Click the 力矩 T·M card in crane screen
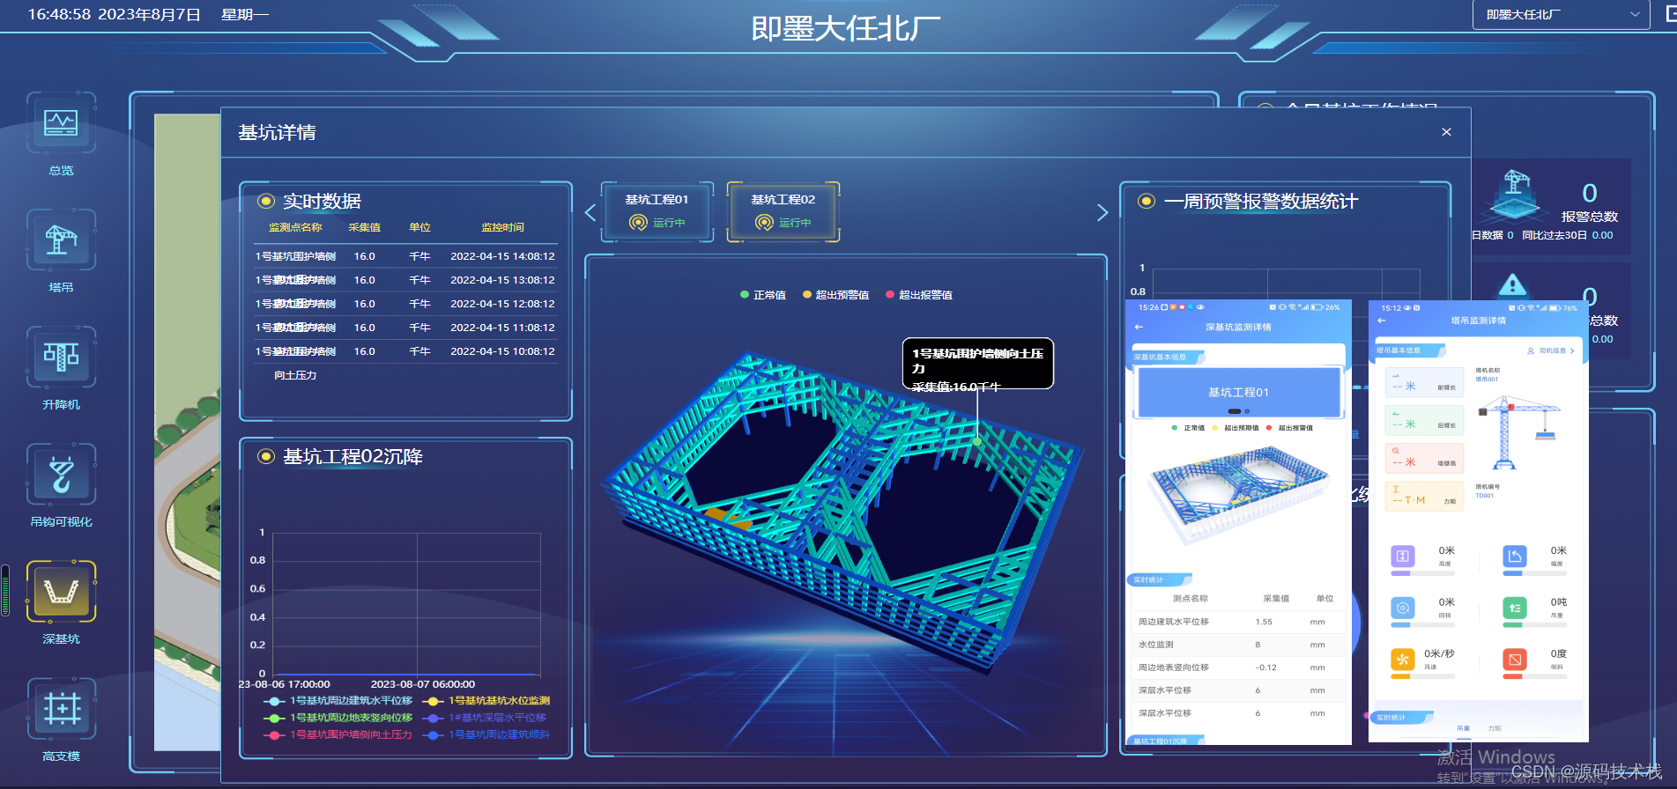This screenshot has height=789, width=1677. coord(1424,497)
